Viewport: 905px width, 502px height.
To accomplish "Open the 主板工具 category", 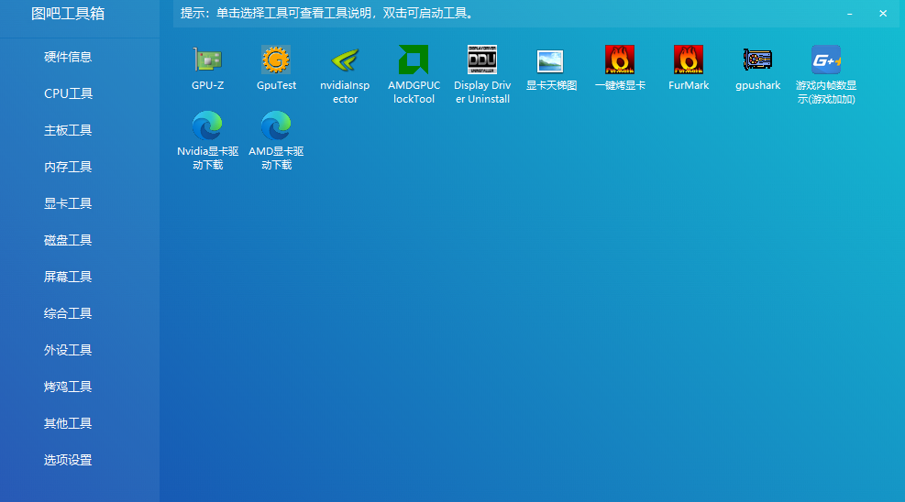I will point(68,130).
